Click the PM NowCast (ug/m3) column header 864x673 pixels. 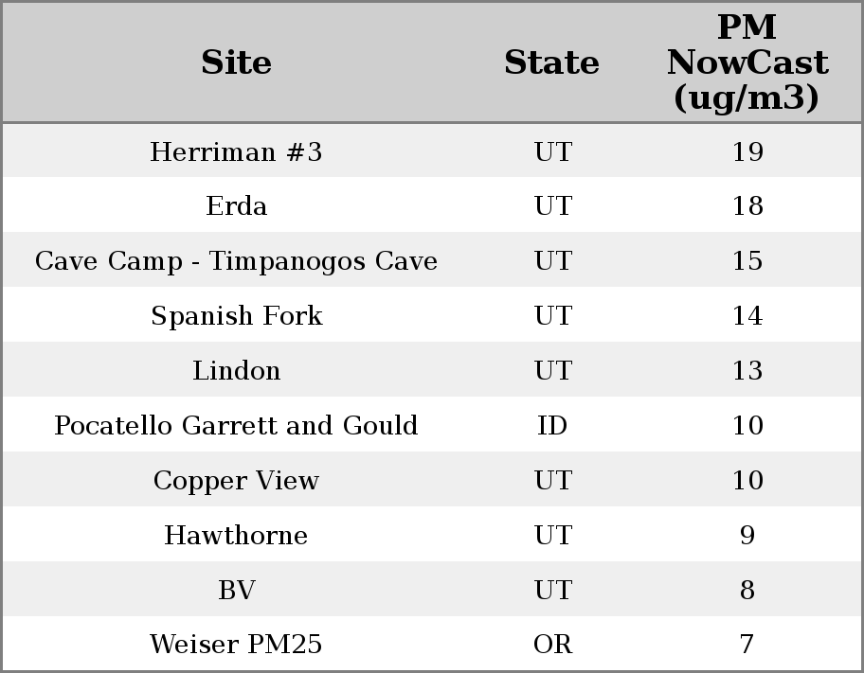[747, 62]
